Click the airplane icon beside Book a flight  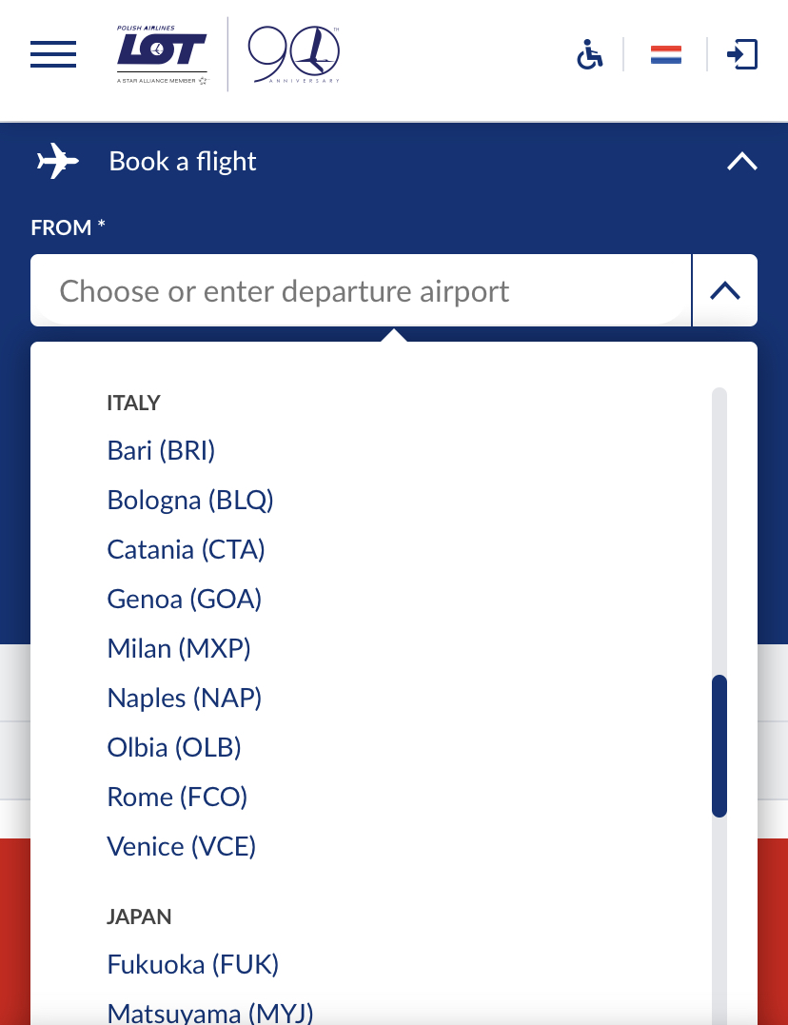(x=58, y=161)
